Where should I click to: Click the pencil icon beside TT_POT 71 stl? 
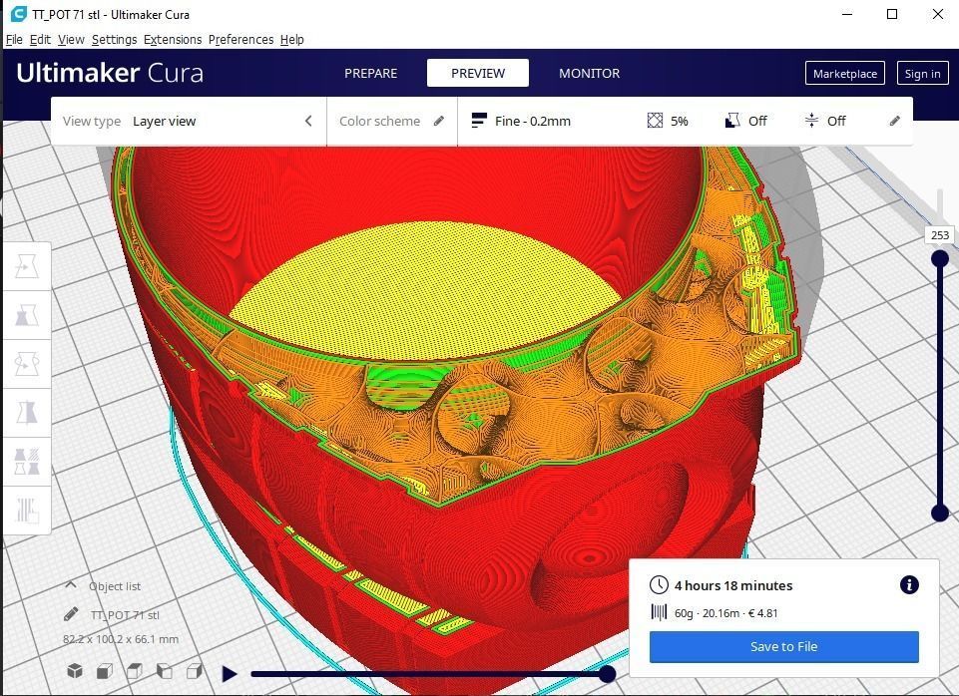71,614
